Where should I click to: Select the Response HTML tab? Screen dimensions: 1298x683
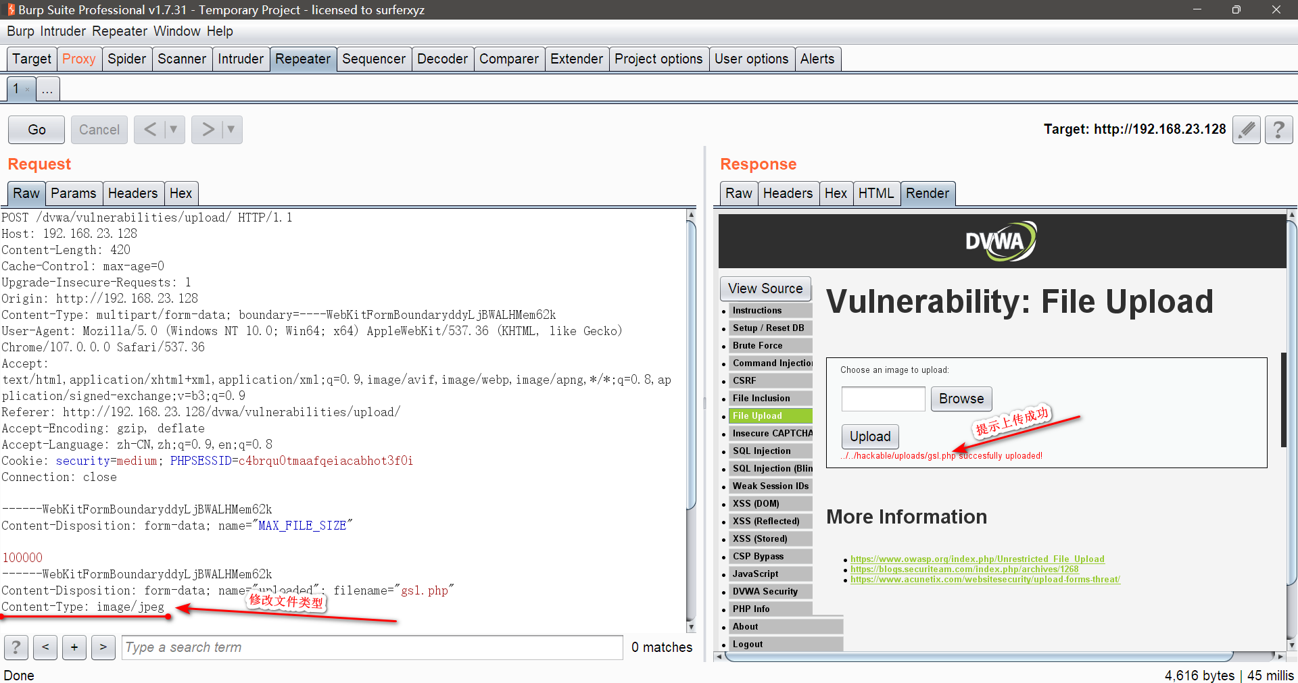875,193
